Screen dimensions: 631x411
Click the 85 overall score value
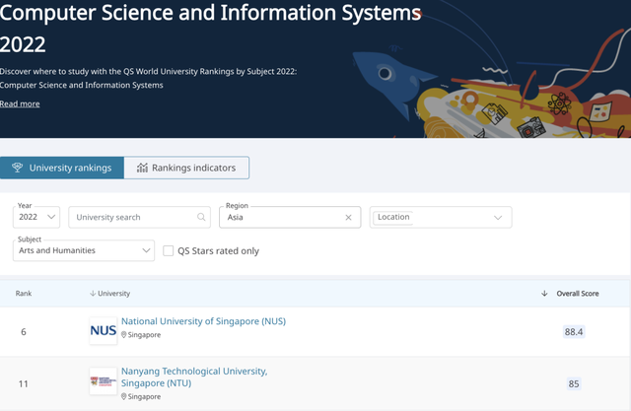coord(574,383)
